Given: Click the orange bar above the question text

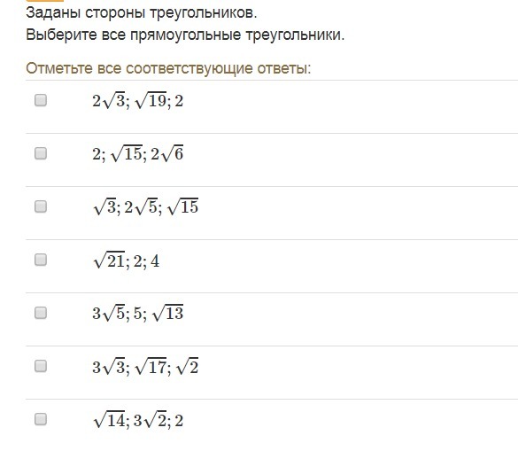Looking at the screenshot, I should 44,1.
